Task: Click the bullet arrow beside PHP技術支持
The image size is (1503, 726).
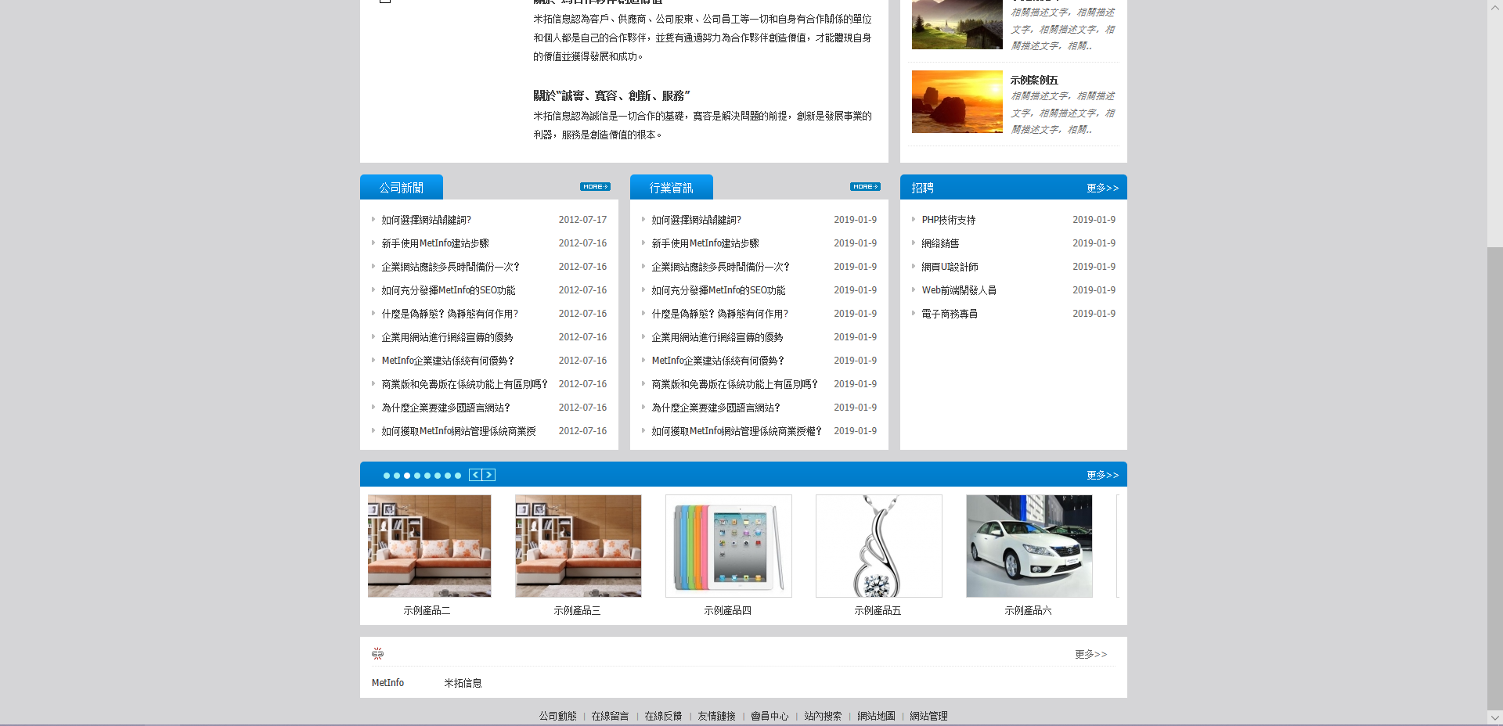Action: (x=914, y=220)
